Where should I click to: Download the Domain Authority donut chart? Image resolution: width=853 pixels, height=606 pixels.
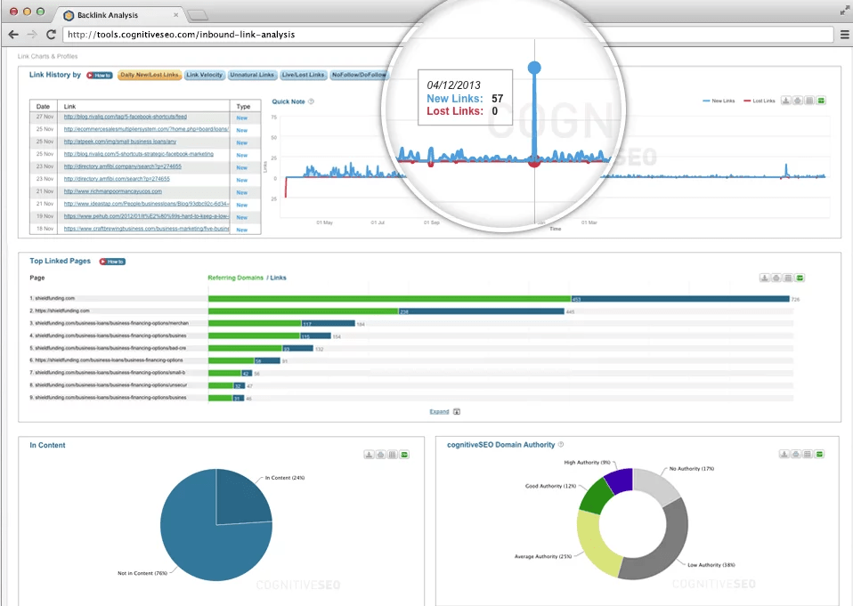[x=784, y=454]
